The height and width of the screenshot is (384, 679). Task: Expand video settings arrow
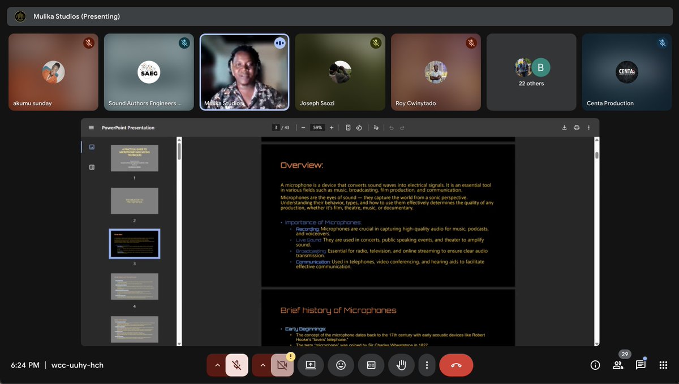click(262, 365)
